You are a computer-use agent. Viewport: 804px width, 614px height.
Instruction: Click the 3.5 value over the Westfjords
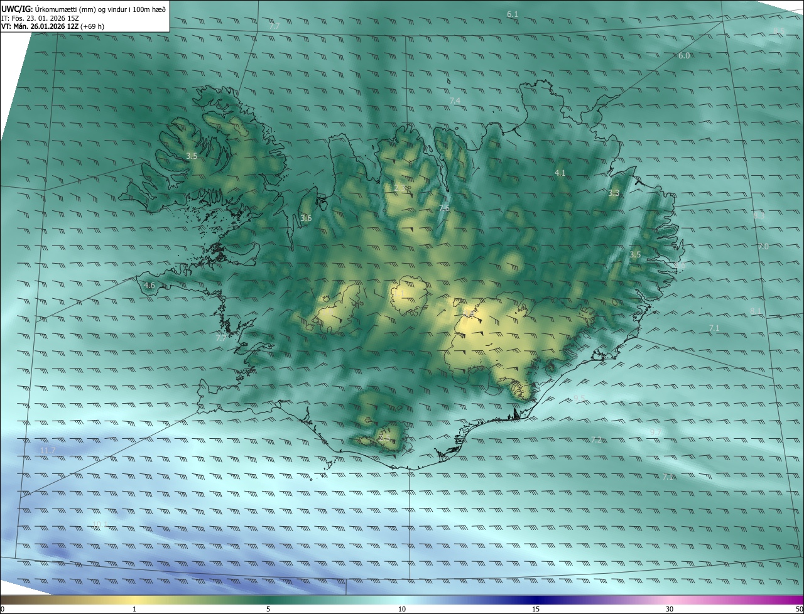coord(192,156)
